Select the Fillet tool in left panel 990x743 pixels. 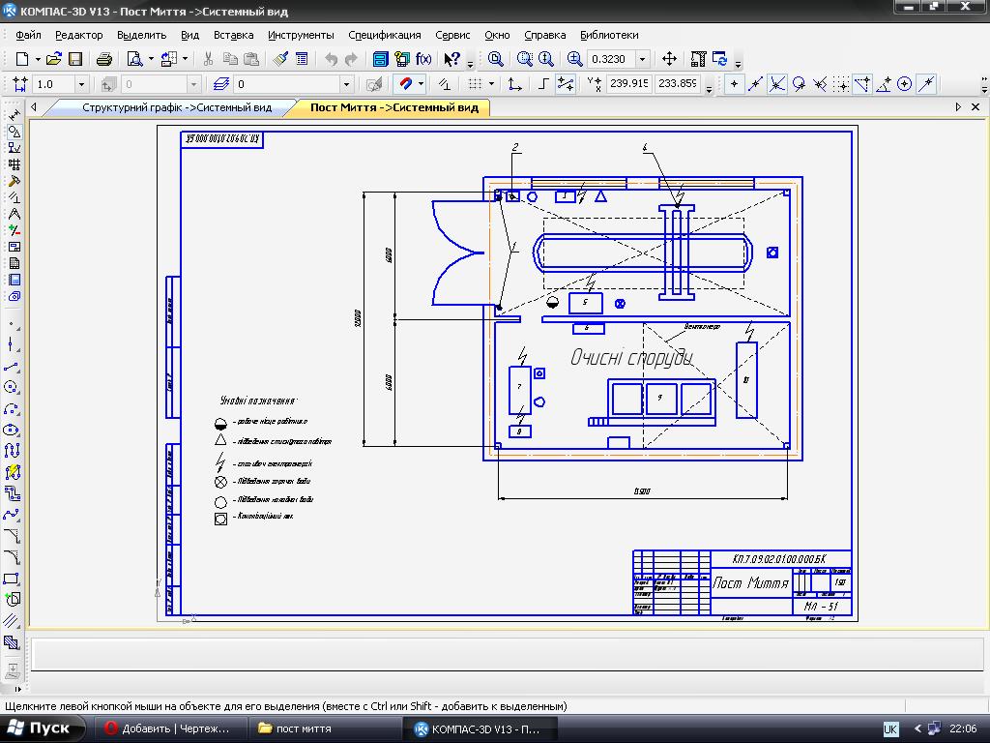tap(12, 556)
